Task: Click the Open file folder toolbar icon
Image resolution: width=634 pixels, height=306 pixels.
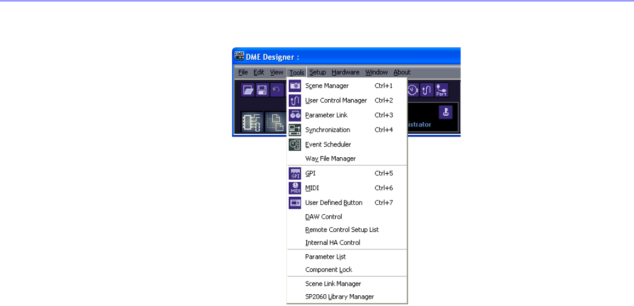Action: tap(248, 90)
